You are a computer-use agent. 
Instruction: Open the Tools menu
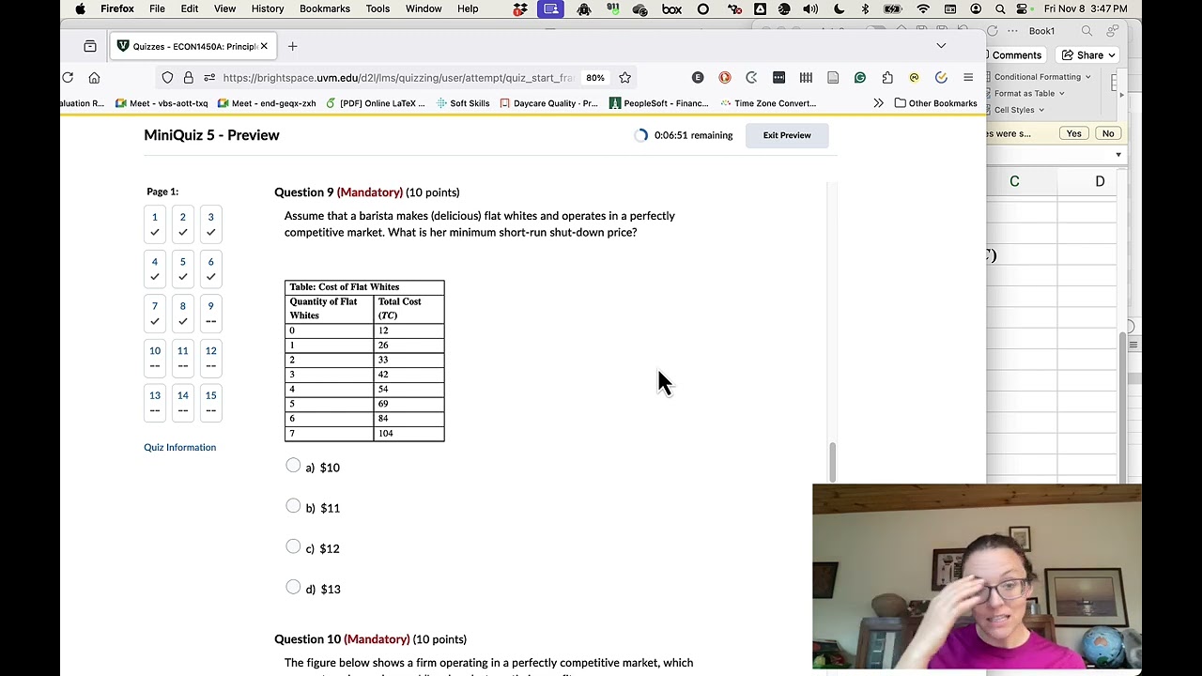click(x=378, y=8)
